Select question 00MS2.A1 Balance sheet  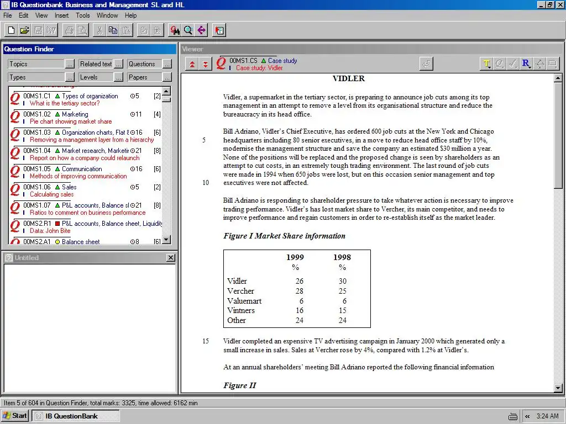point(86,241)
